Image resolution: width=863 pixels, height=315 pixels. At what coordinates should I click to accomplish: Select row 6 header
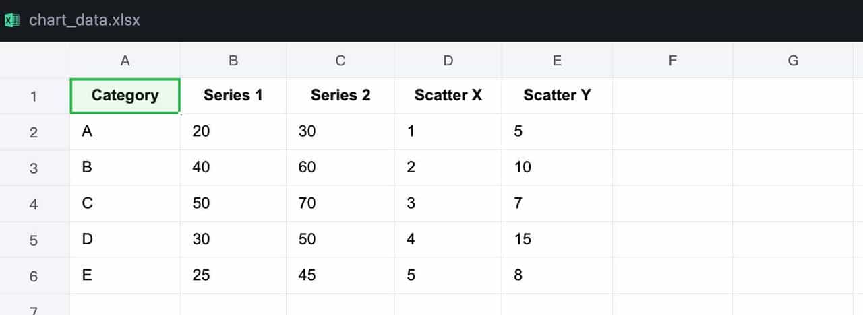pyautogui.click(x=34, y=276)
